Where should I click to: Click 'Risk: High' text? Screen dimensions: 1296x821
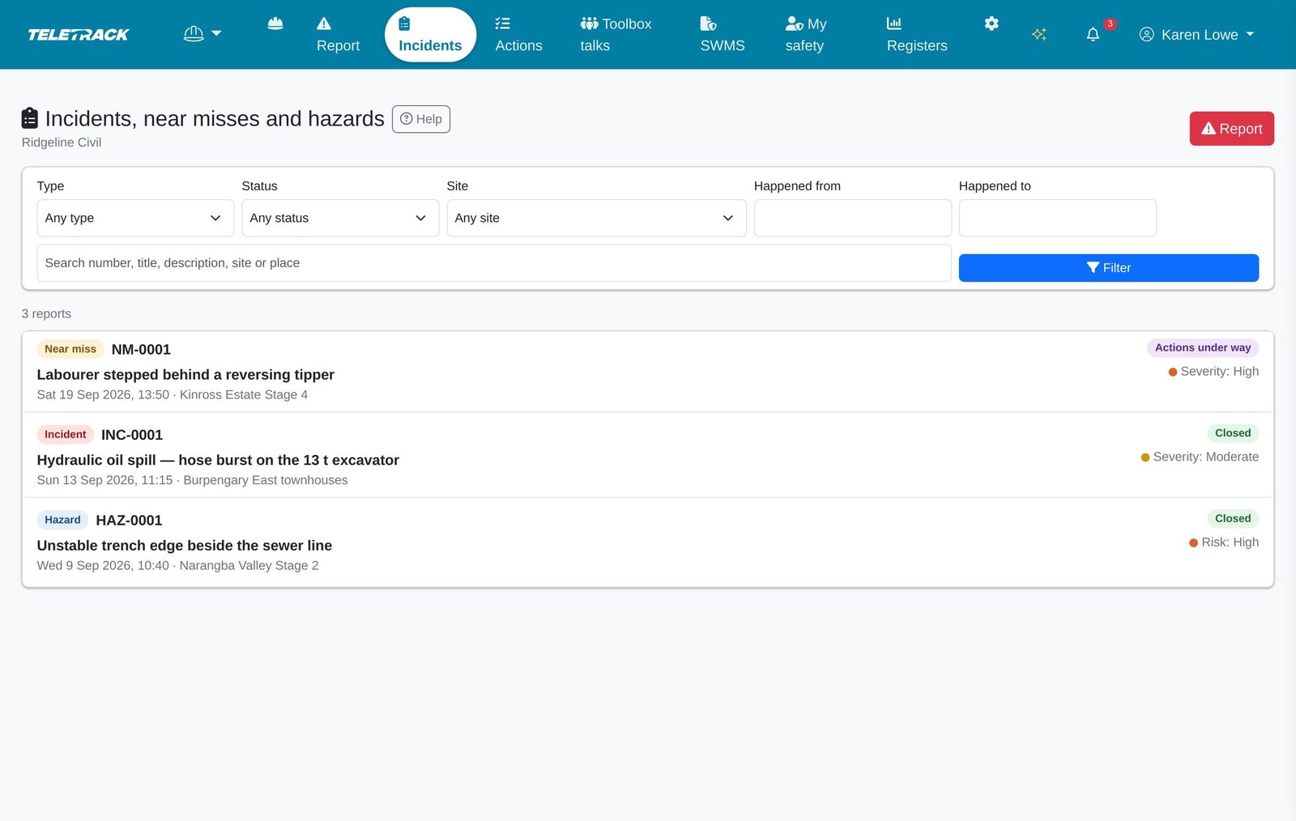[x=1230, y=542]
